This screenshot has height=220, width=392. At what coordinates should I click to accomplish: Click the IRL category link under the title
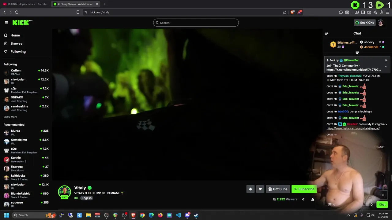[x=76, y=198]
